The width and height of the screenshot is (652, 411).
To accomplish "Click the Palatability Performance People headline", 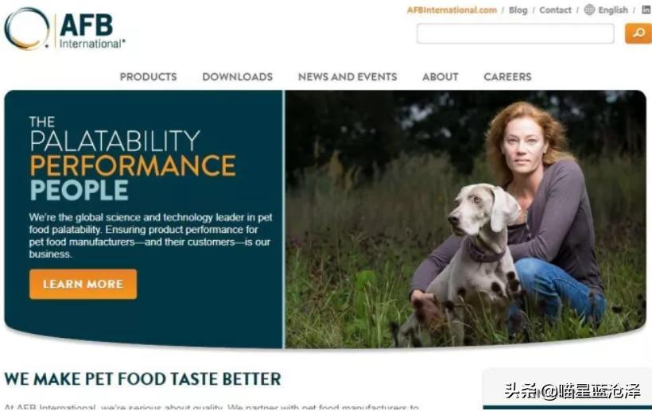I will [133, 159].
